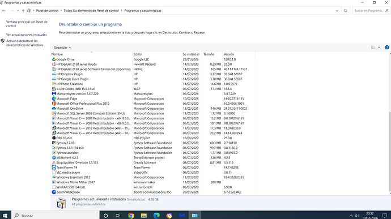Click Panel de control in the breadcrumb
Image resolution: width=391 pixels, height=219 pixels.
pyautogui.click(x=47, y=11)
